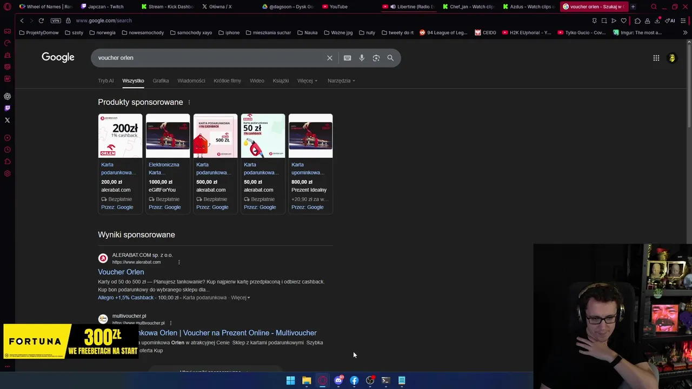Switch to Libertine YouTube tab

coord(408,6)
